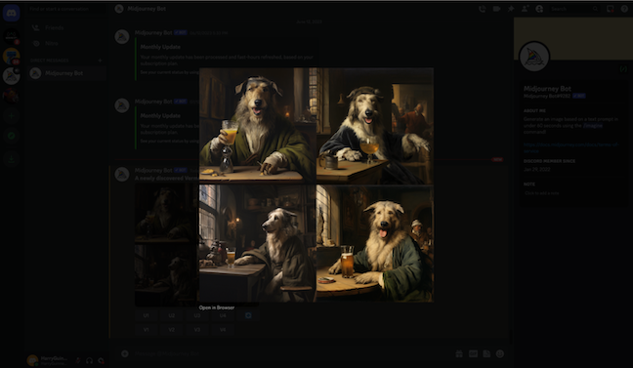Open the inbox icon in top bar
The image size is (633, 368).
pyautogui.click(x=611, y=9)
